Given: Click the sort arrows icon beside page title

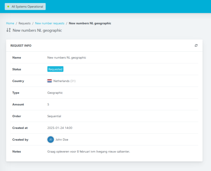Looking at the screenshot, I should pyautogui.click(x=9, y=30).
